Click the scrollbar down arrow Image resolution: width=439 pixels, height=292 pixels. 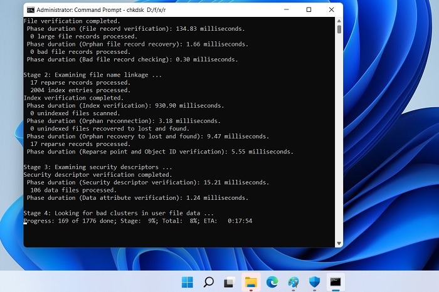339,243
